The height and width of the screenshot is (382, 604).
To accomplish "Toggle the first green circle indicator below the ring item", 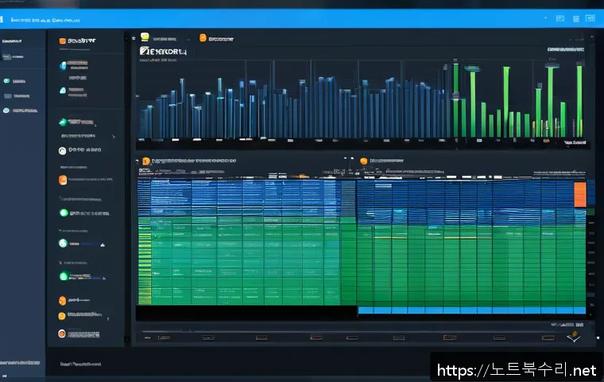I will click(63, 212).
